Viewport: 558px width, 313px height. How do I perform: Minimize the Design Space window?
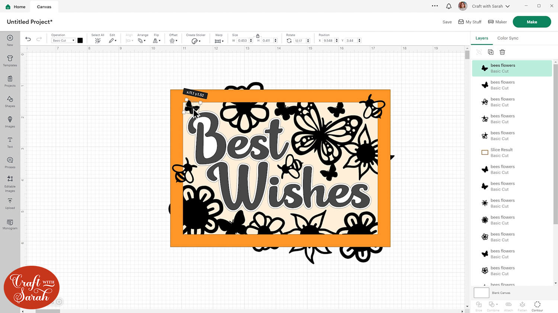[x=526, y=6]
